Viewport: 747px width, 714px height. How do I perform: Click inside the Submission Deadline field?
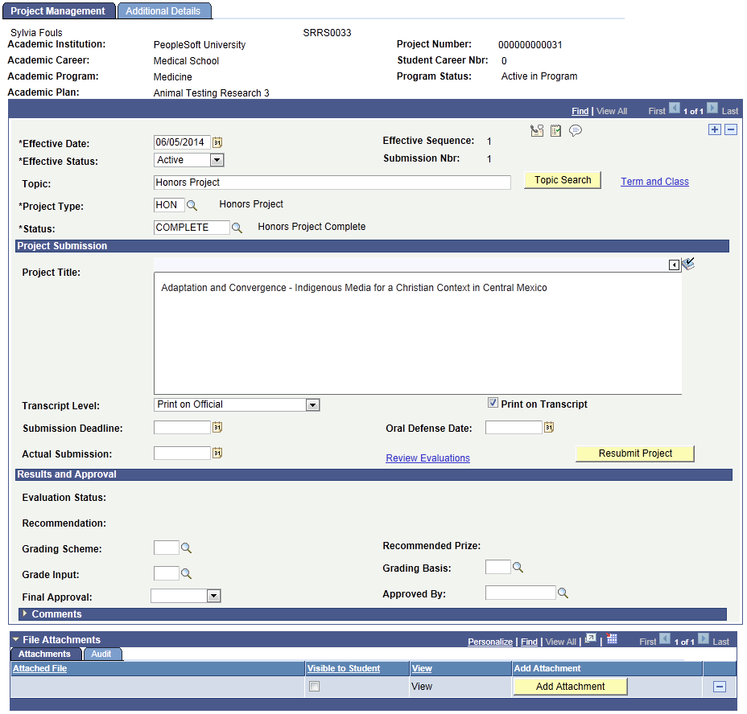coord(181,427)
